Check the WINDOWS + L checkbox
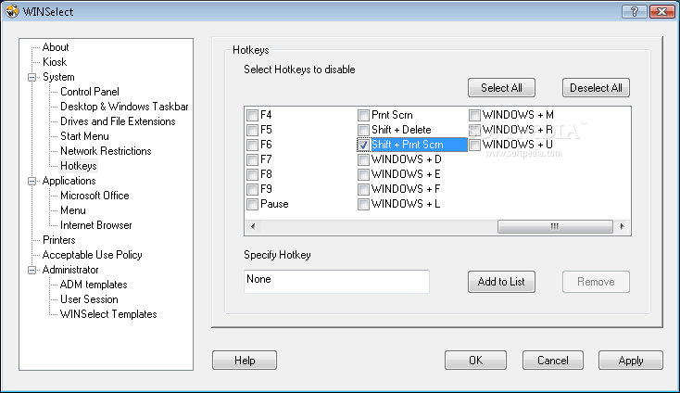The height and width of the screenshot is (393, 680). click(x=363, y=204)
